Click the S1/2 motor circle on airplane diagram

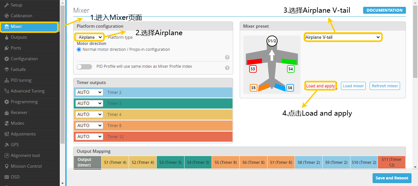[272, 41]
